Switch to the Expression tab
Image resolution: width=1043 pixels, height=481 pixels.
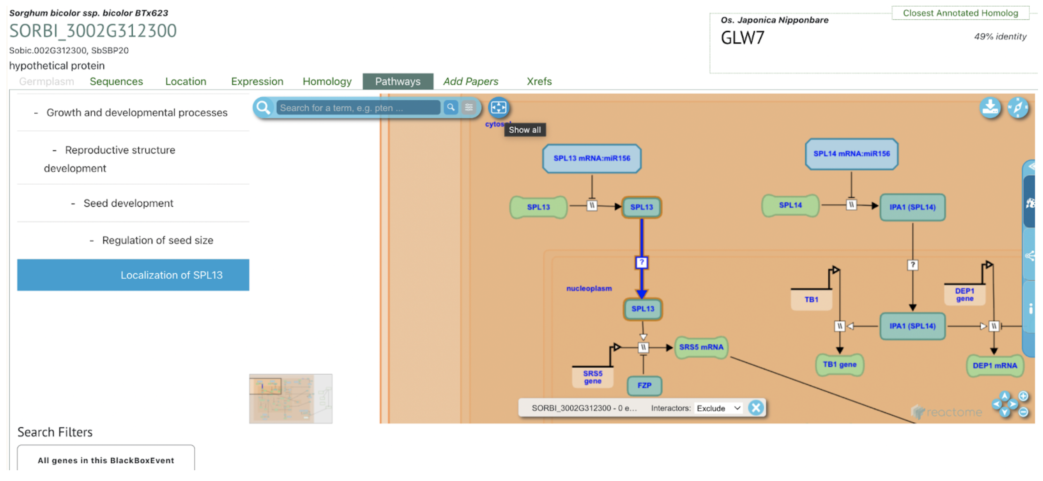click(x=257, y=81)
